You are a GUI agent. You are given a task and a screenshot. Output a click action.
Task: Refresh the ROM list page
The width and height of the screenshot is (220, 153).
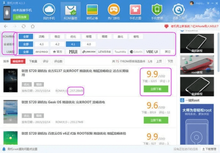tap(24, 26)
